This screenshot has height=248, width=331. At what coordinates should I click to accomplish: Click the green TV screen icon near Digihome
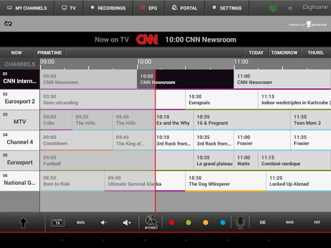273,8
